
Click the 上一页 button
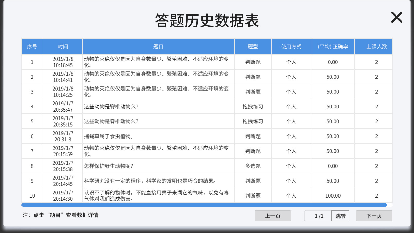click(x=272, y=216)
